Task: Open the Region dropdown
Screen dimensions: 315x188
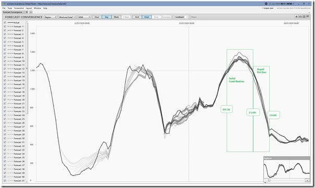Action: pyautogui.click(x=51, y=17)
